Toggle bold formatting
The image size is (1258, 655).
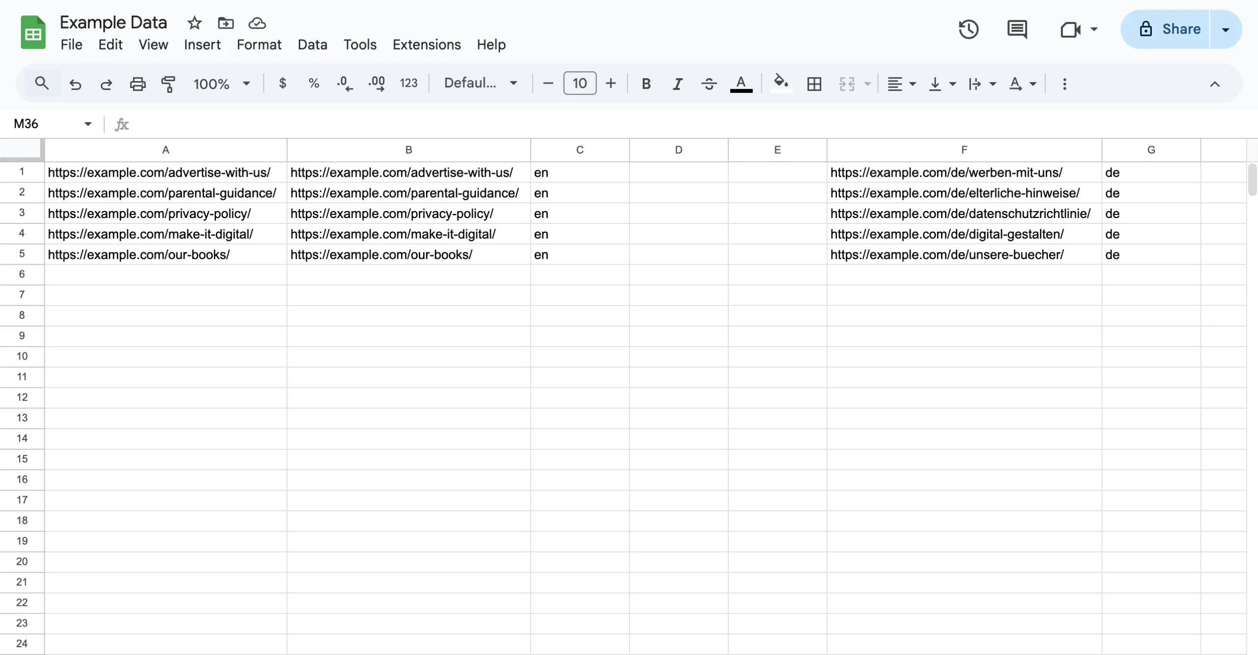646,83
